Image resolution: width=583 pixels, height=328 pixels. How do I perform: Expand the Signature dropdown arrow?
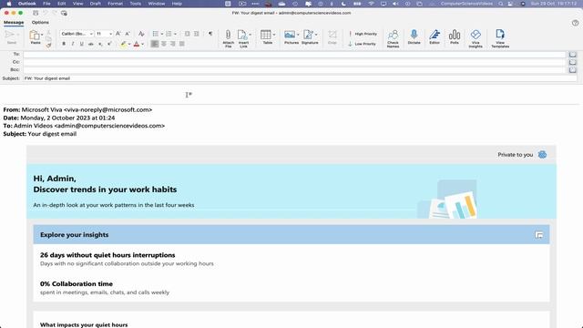click(x=316, y=35)
